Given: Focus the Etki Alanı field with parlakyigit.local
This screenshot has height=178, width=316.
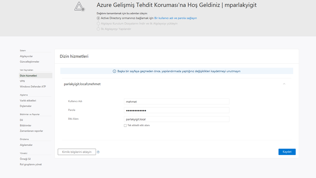Looking at the screenshot, I should [177, 119].
